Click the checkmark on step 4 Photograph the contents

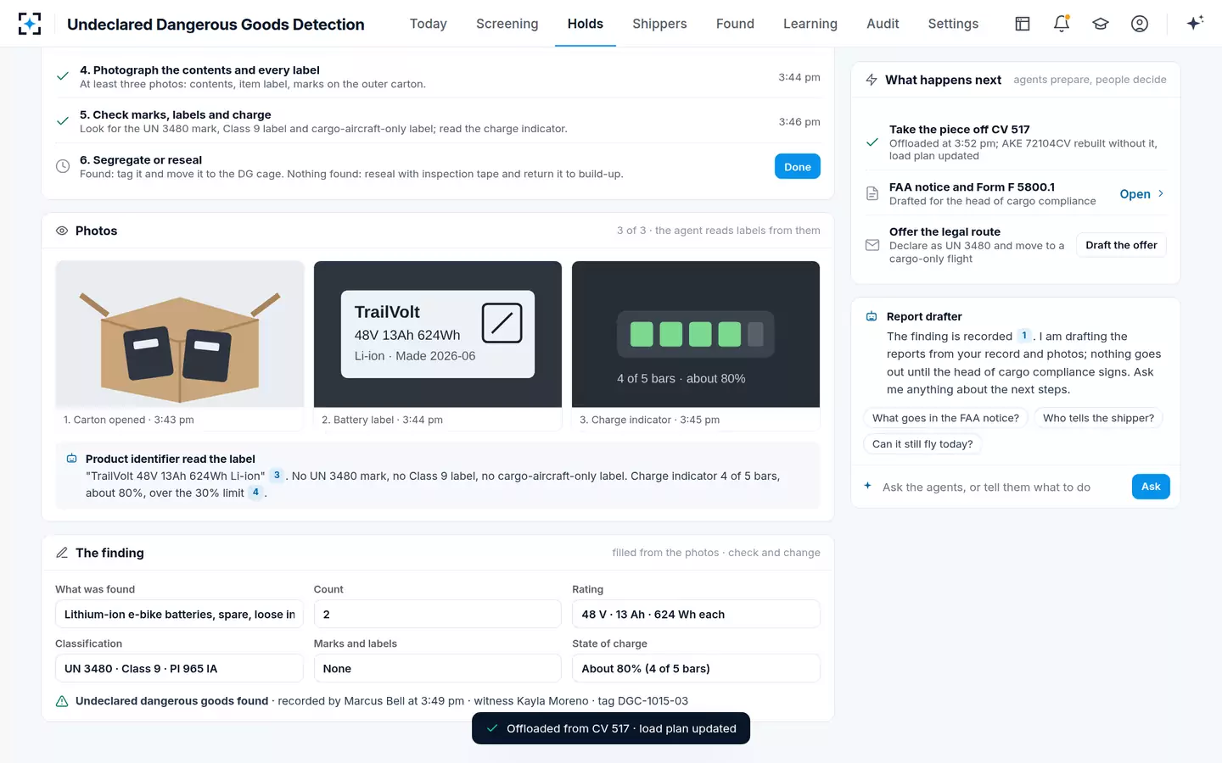[x=63, y=76]
